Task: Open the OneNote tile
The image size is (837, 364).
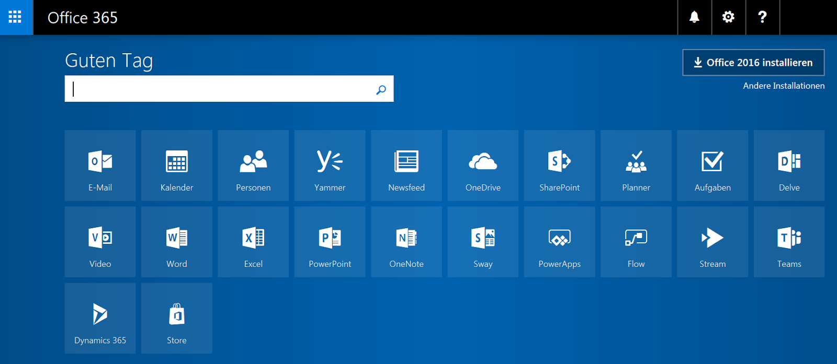Action: click(x=406, y=242)
